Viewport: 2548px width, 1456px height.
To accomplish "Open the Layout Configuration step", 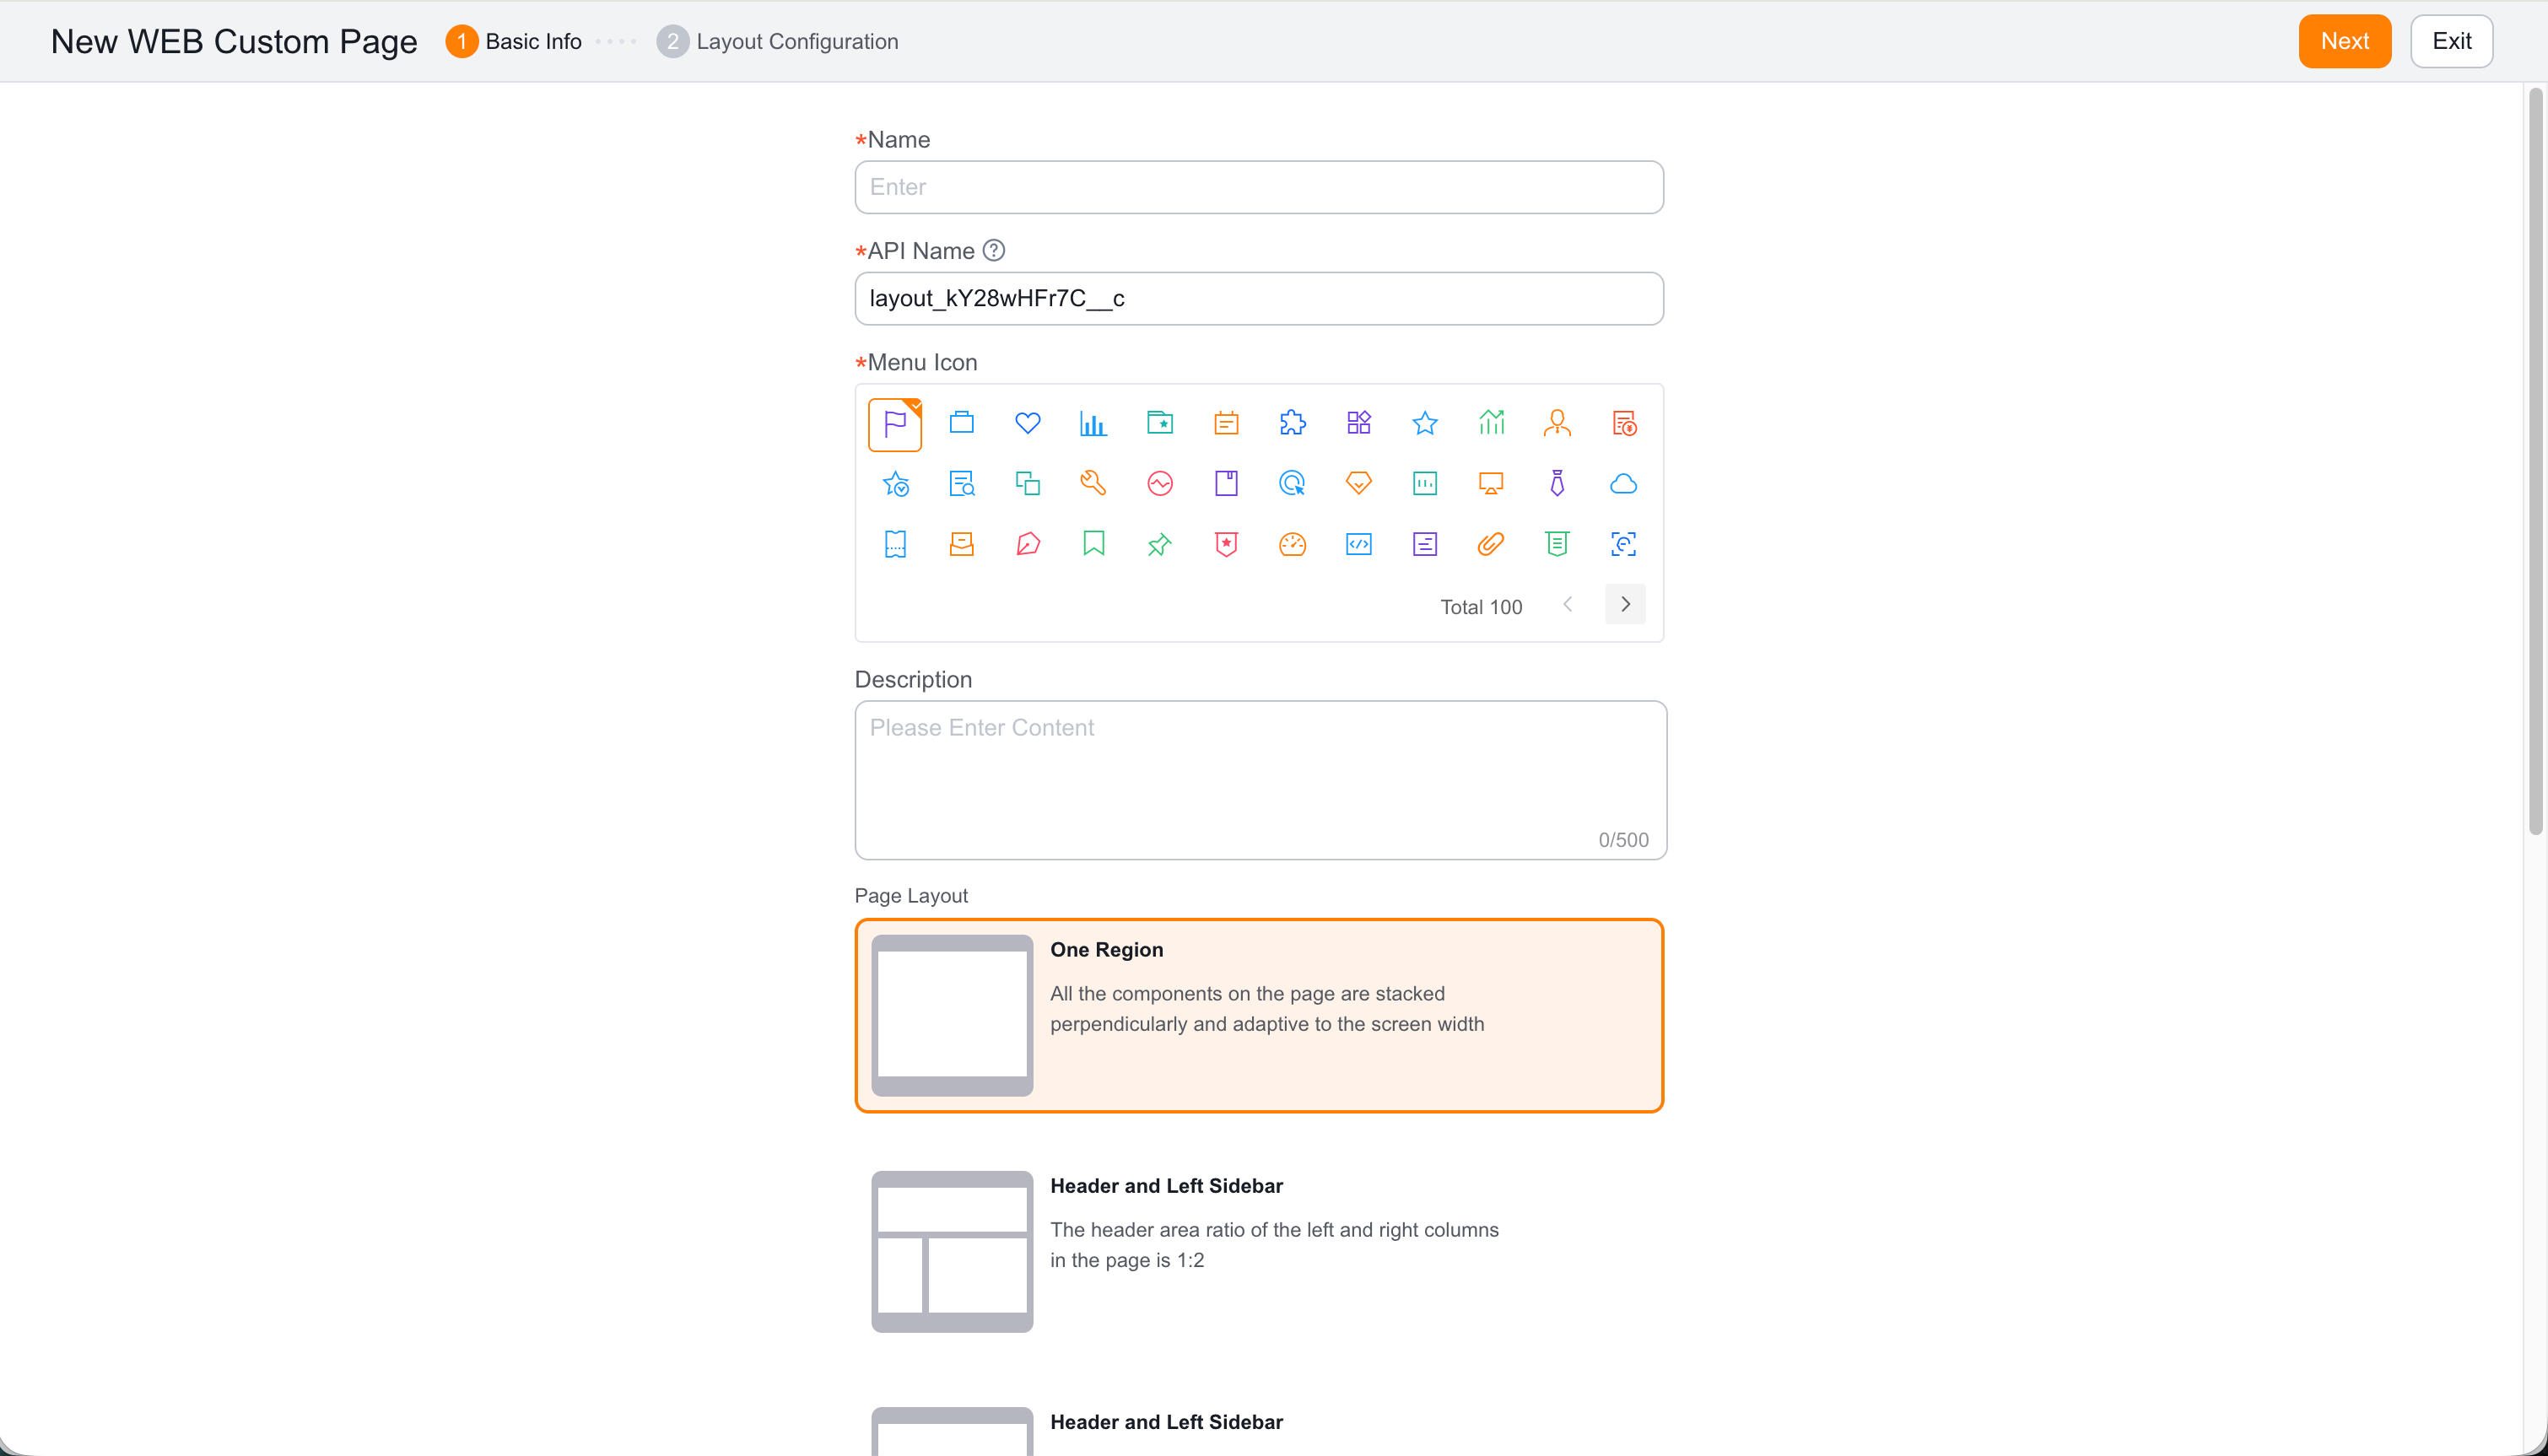I will tap(777, 41).
